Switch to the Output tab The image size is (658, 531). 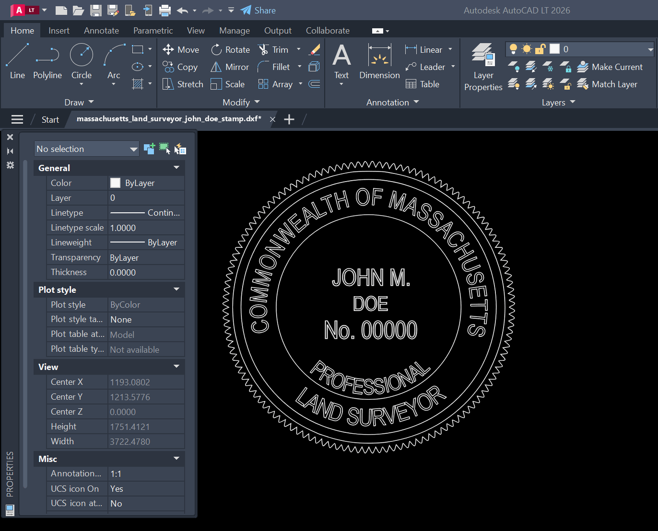point(278,31)
